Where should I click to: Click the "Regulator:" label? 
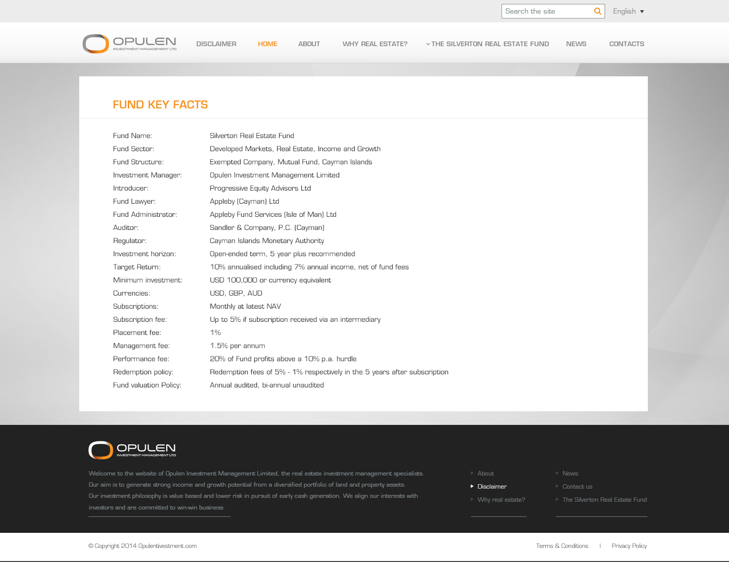tap(129, 241)
